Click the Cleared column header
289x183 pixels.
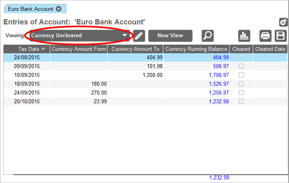coord(241,49)
